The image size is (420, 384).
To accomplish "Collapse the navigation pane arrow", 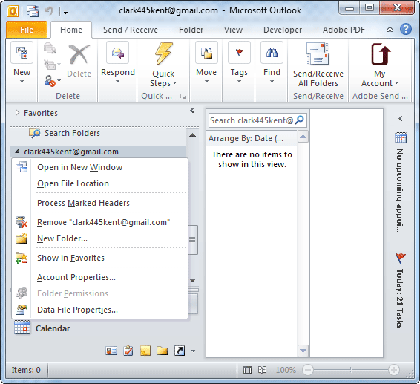I will pos(192,110).
